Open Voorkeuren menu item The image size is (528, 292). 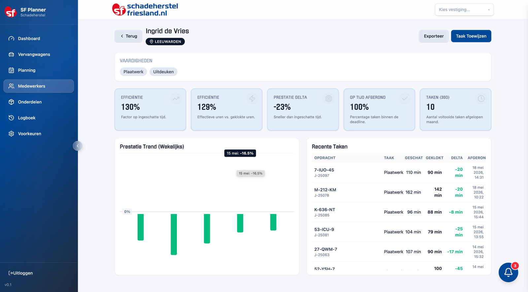point(39,134)
